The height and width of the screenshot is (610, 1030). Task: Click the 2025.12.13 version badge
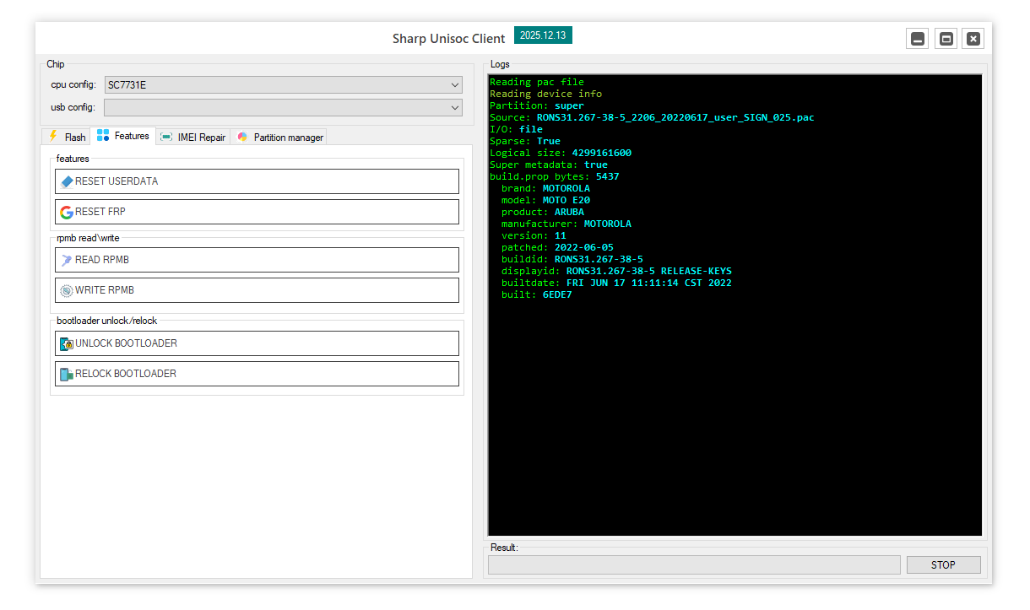[543, 35]
